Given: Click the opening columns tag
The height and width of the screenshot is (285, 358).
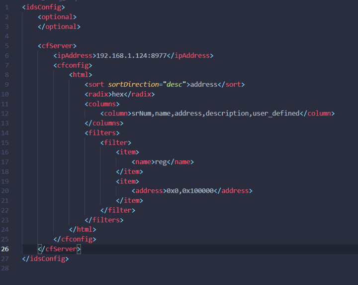Looking at the screenshot, I should pyautogui.click(x=102, y=104).
